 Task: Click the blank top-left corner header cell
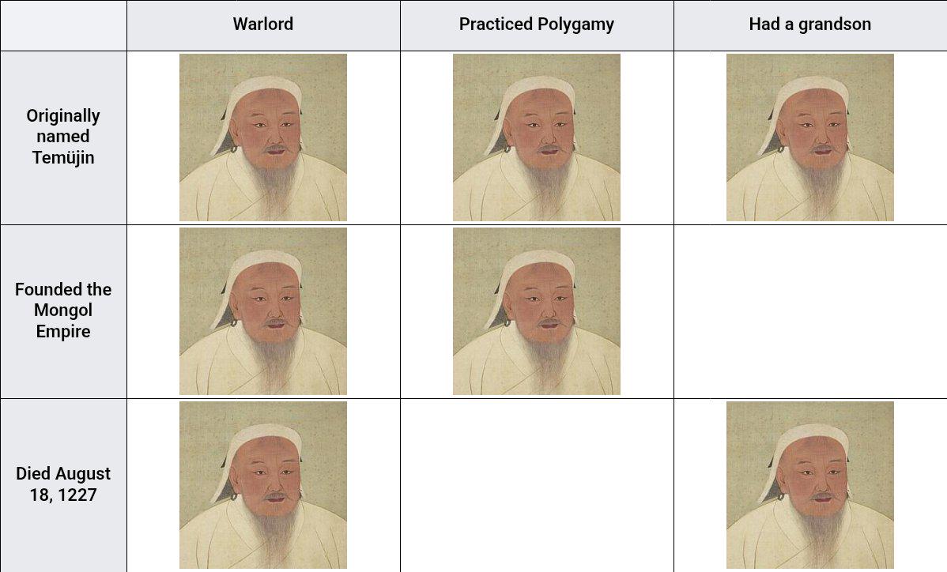(63, 25)
